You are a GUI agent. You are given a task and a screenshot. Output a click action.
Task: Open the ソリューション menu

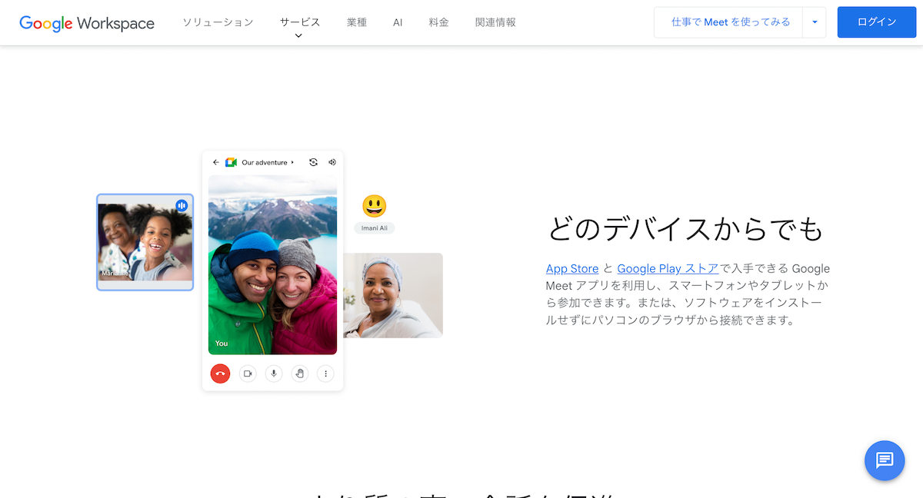point(218,22)
